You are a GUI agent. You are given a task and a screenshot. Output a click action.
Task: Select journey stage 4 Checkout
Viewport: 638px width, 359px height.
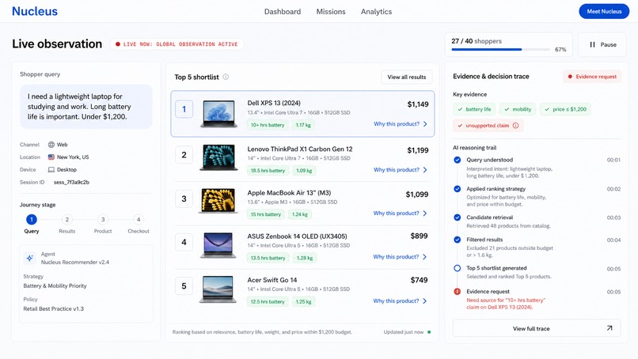(139, 220)
